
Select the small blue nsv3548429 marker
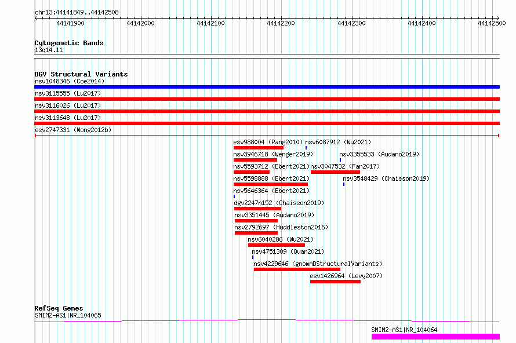344,184
